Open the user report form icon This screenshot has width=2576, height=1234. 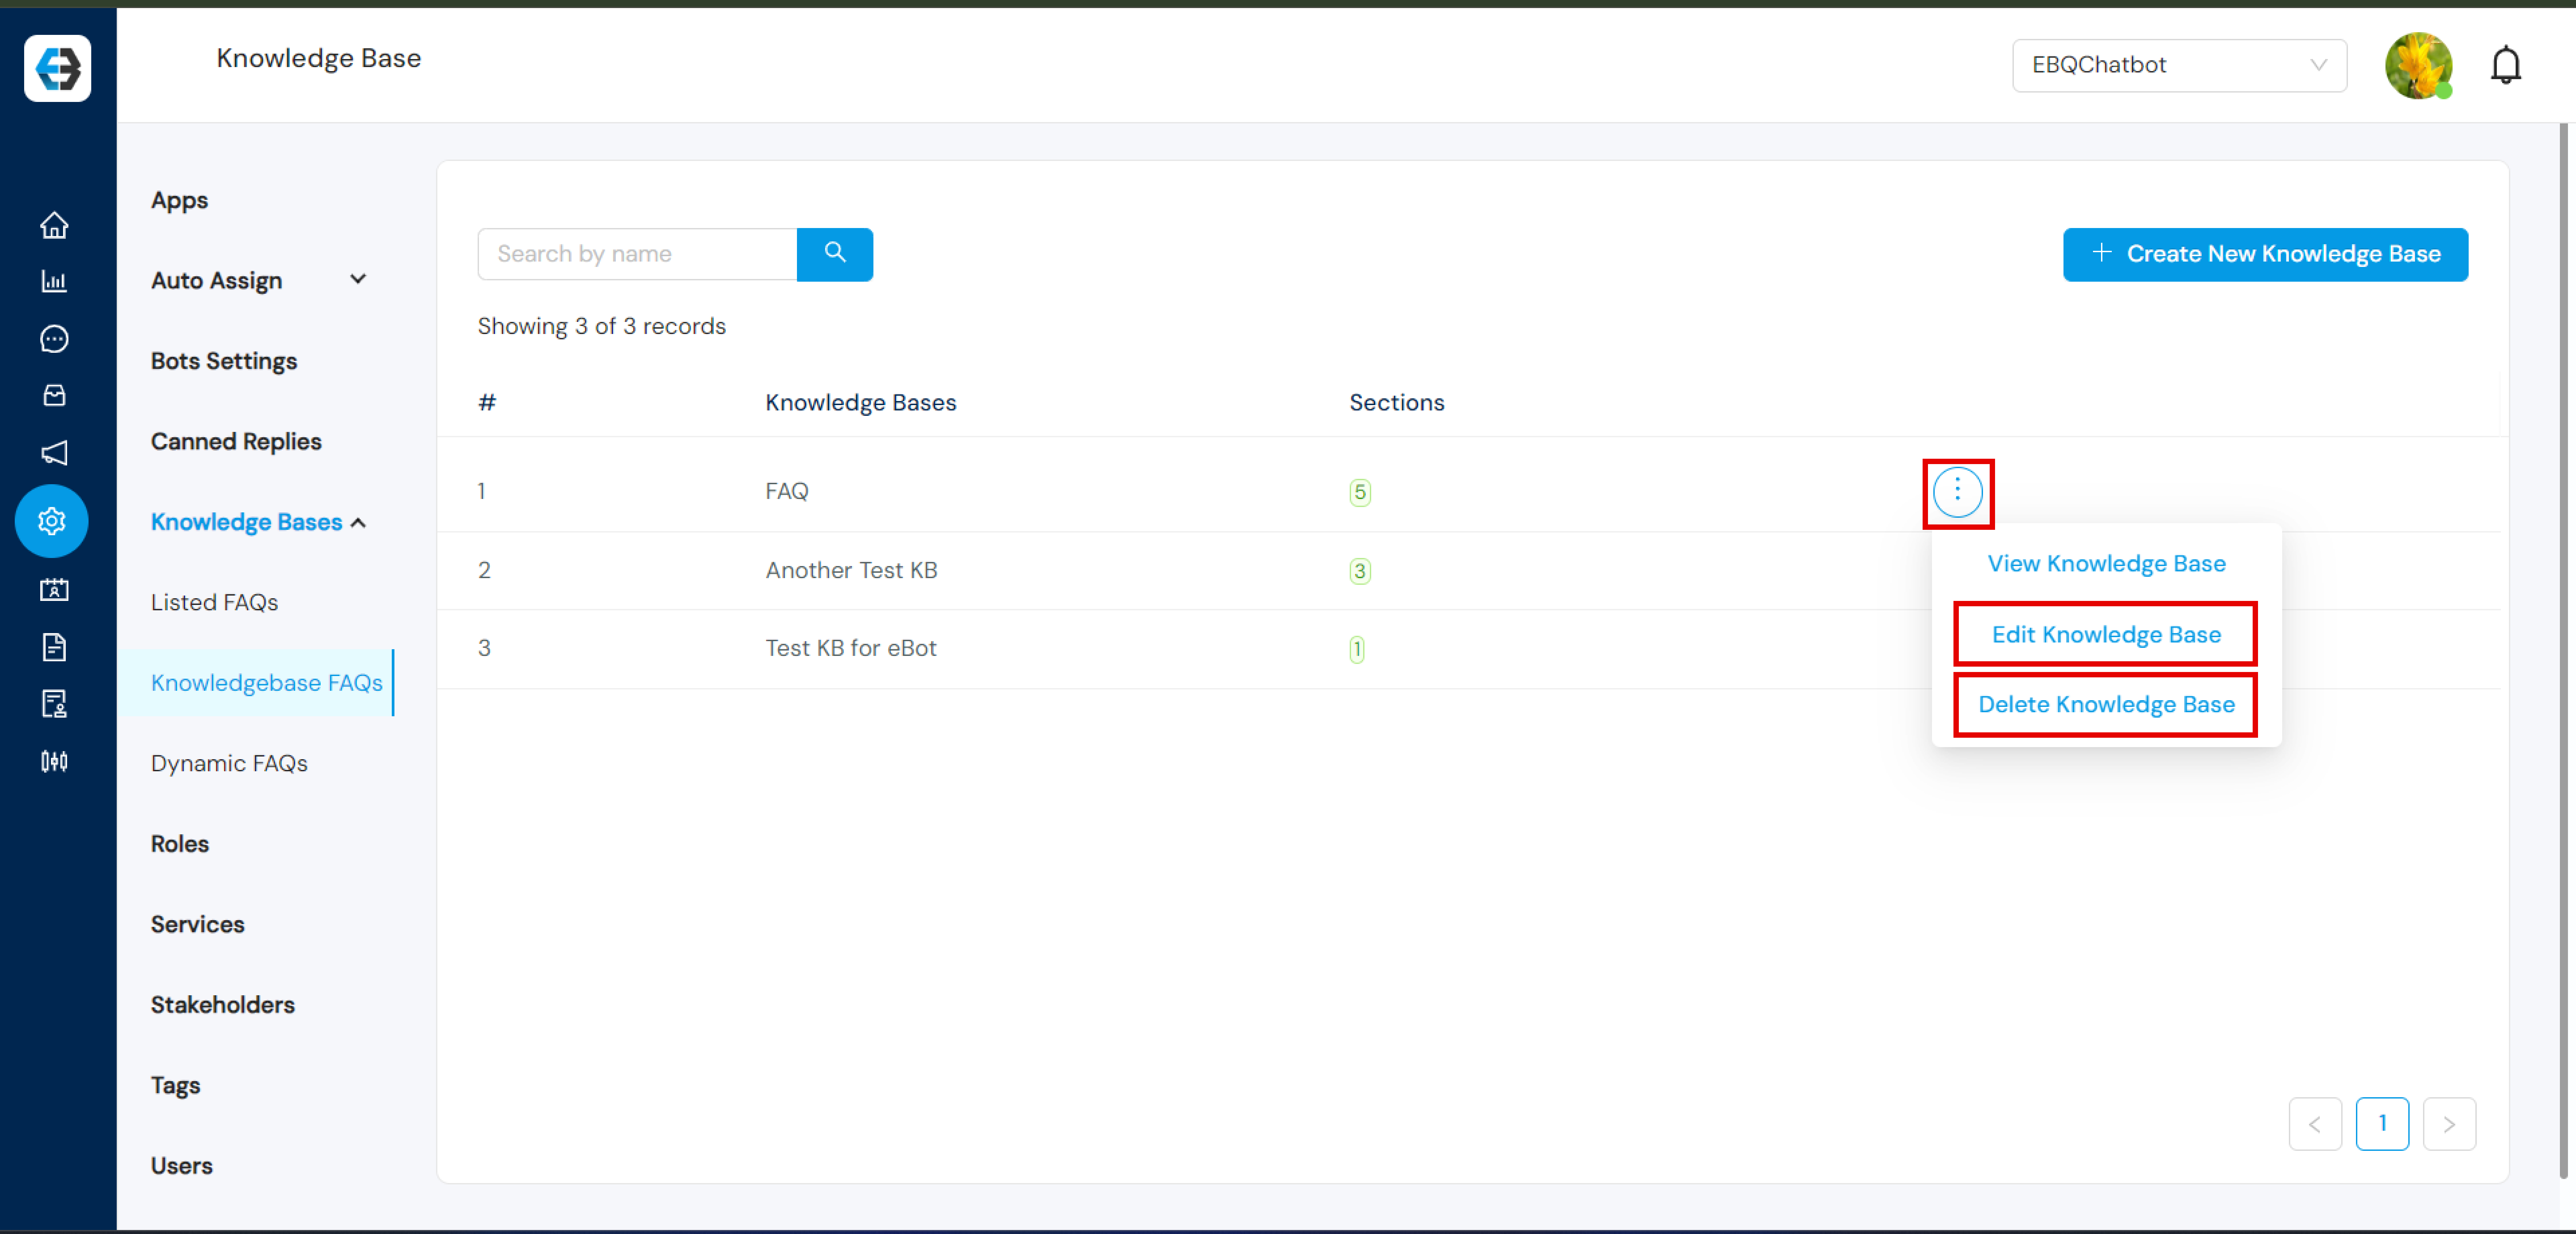(x=54, y=704)
